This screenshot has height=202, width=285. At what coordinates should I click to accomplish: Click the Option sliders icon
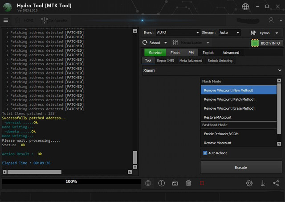pyautogui.click(x=253, y=33)
